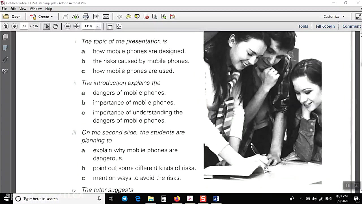The height and width of the screenshot is (204, 362).
Task: Click the upload to cloud share icon
Action: 75,16
